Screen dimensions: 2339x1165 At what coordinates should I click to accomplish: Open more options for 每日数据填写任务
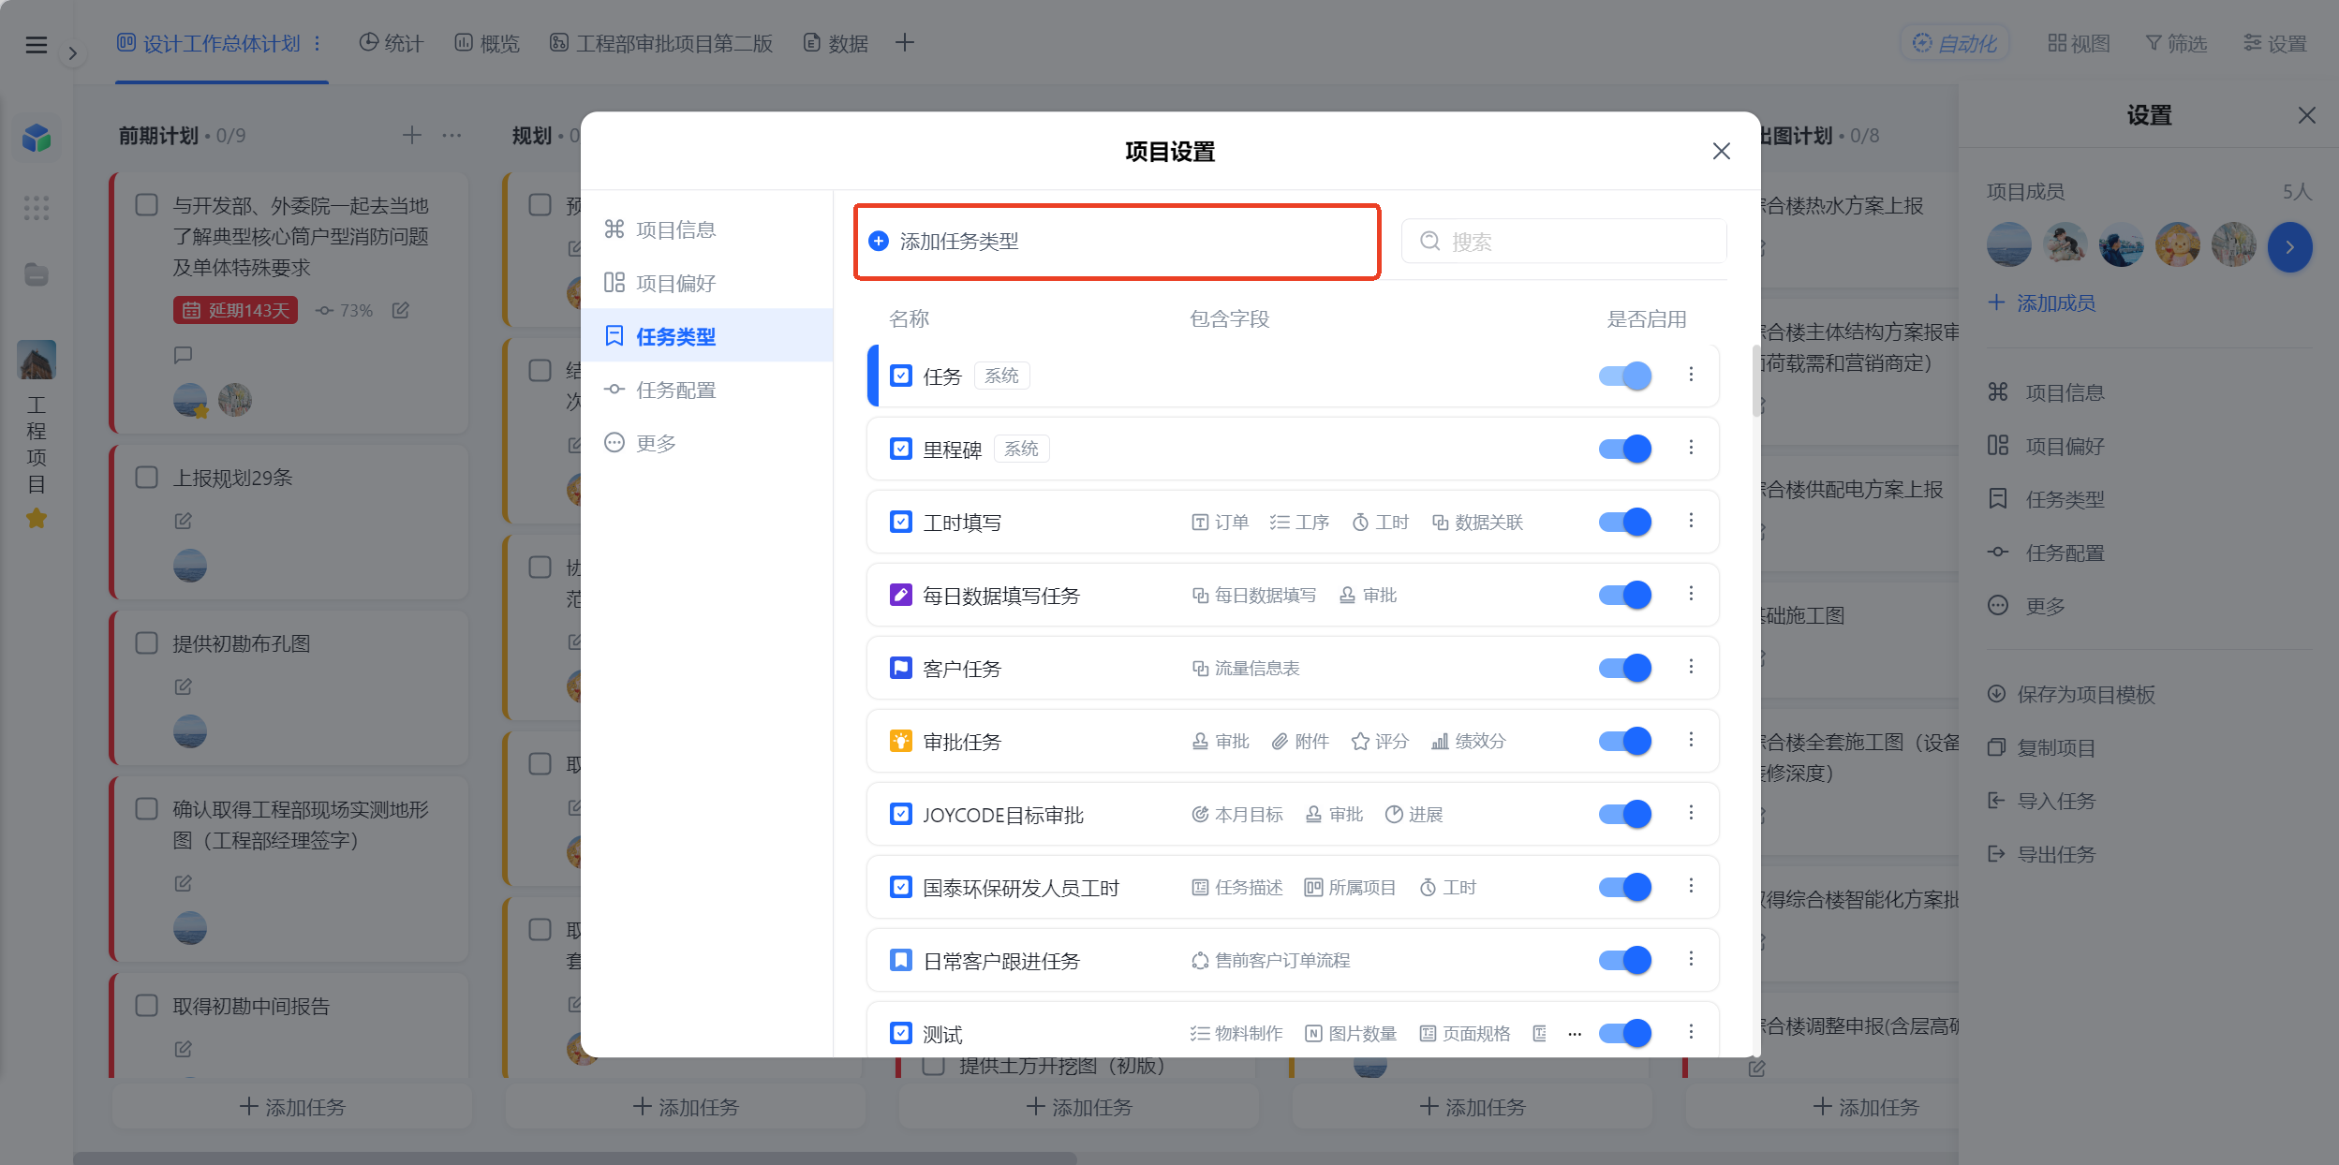tap(1691, 594)
